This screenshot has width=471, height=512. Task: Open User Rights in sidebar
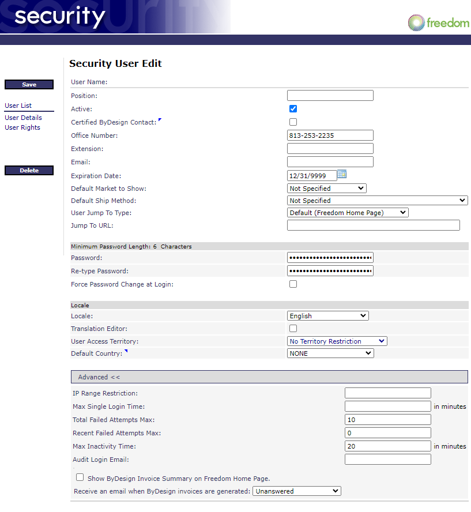point(22,127)
